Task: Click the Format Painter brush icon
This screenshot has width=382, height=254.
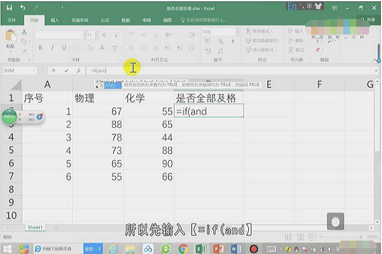Action: pos(24,51)
